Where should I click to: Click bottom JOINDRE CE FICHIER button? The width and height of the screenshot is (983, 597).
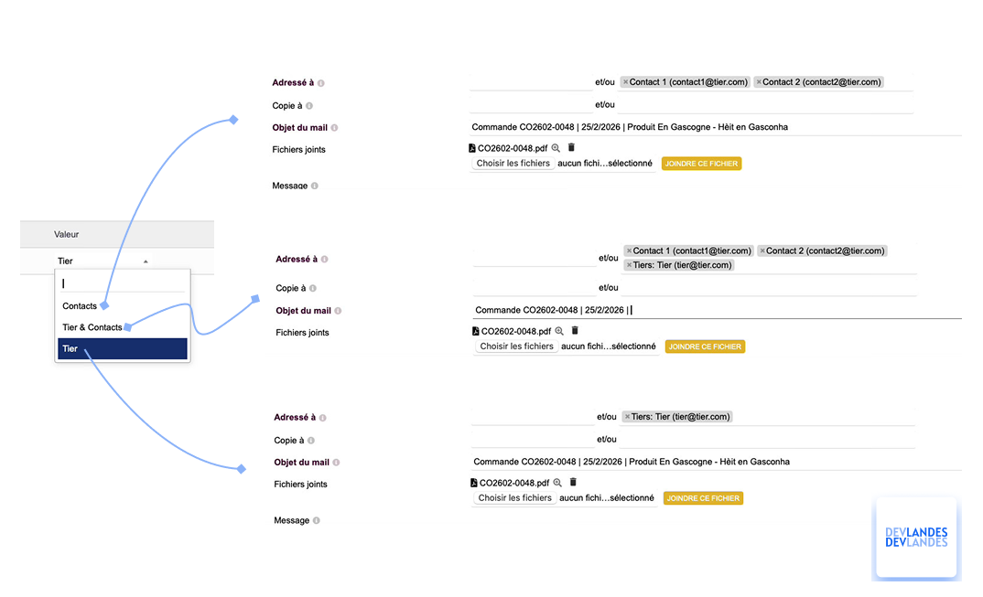[704, 498]
